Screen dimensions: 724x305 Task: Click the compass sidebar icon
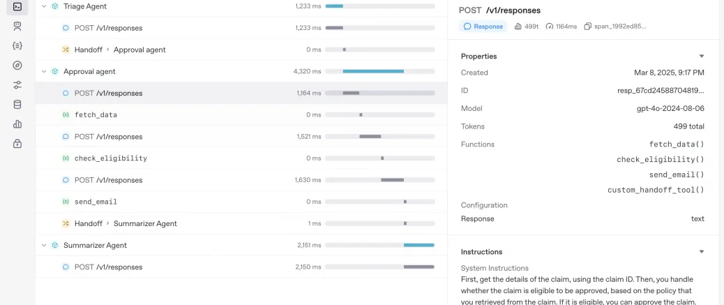pyautogui.click(x=17, y=65)
